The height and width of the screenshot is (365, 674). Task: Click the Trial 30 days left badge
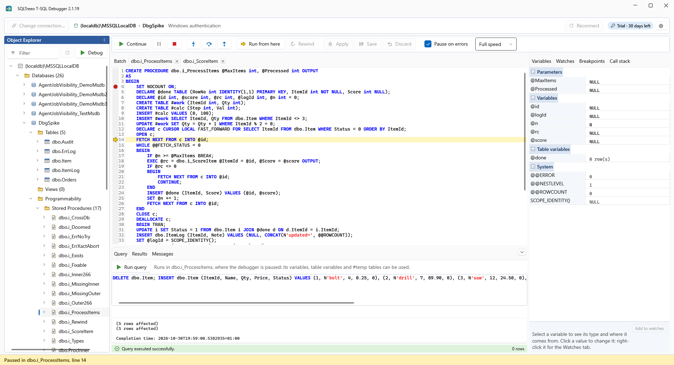click(x=630, y=26)
